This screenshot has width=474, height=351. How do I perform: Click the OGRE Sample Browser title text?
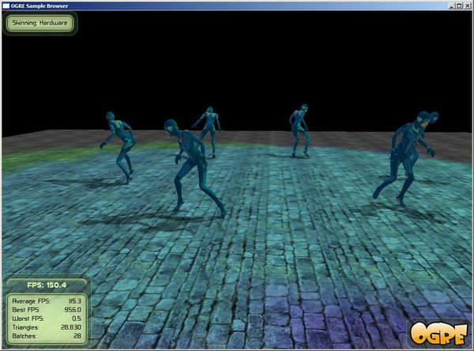coord(39,6)
